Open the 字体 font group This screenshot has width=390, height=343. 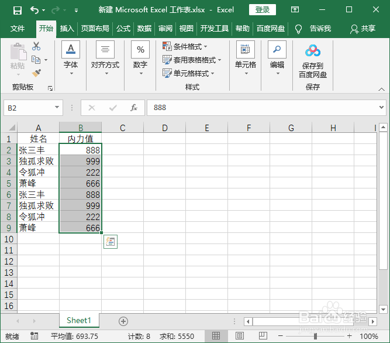(71, 59)
